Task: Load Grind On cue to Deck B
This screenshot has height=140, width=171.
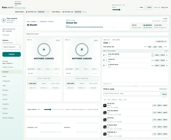Action: tap(162, 60)
